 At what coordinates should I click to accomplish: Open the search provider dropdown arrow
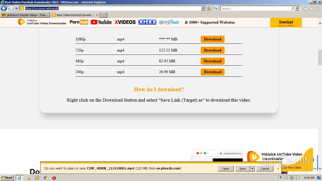[297, 8]
